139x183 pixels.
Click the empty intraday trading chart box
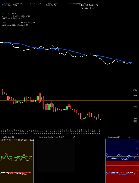(x=56, y=155)
